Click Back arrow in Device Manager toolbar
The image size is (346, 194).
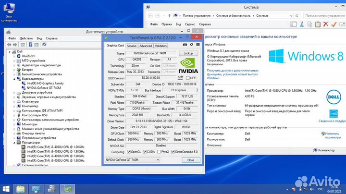pyautogui.click(x=9, y=45)
